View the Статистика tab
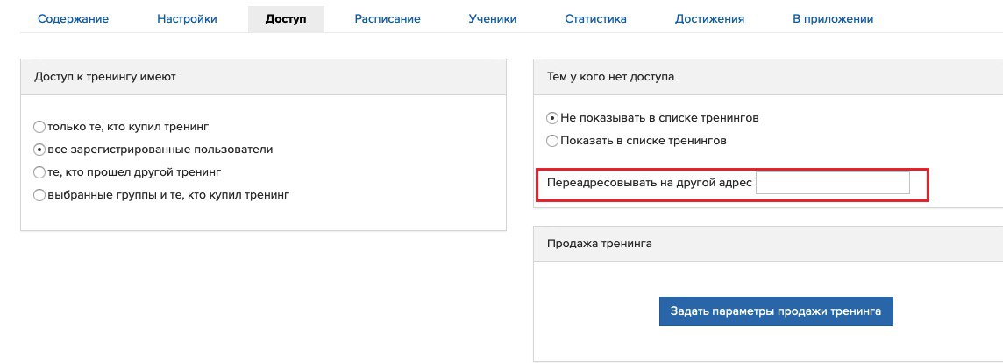 point(595,19)
